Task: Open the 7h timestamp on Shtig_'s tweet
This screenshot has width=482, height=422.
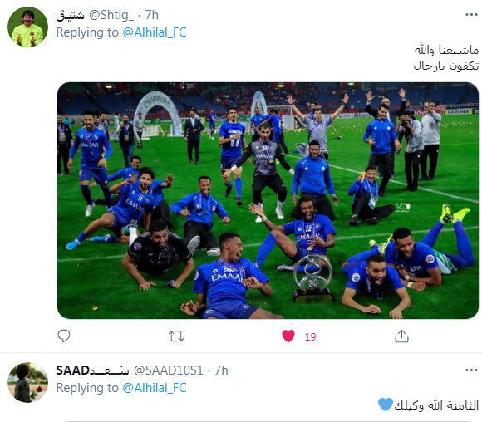Action: [151, 15]
